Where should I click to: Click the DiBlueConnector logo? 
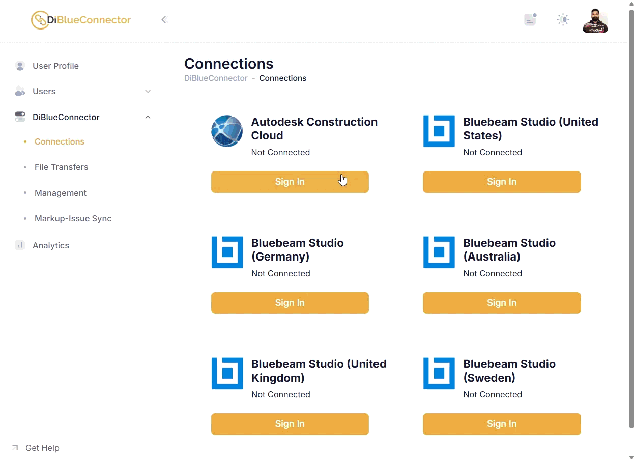[x=81, y=20]
